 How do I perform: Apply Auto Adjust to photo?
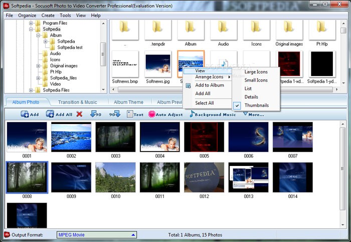pyautogui.click(x=165, y=114)
